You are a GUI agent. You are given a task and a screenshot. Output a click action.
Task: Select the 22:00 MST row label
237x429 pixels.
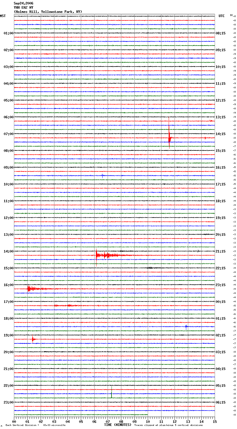point(9,386)
